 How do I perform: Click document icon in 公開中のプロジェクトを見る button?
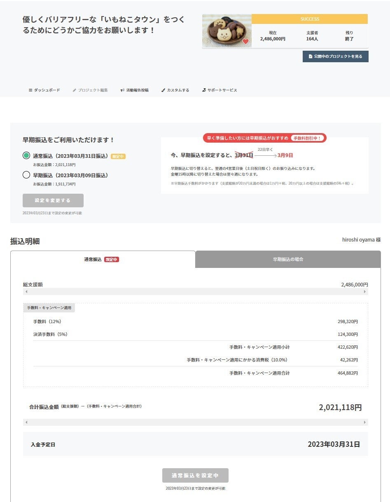click(x=311, y=56)
